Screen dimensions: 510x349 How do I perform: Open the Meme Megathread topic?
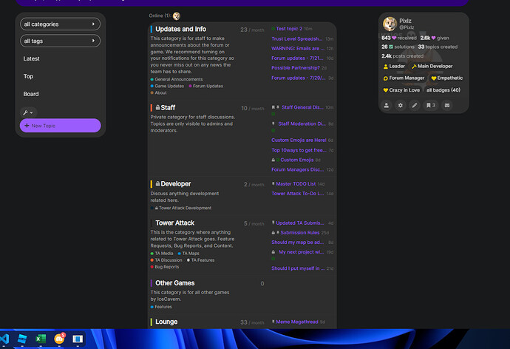[x=296, y=322]
